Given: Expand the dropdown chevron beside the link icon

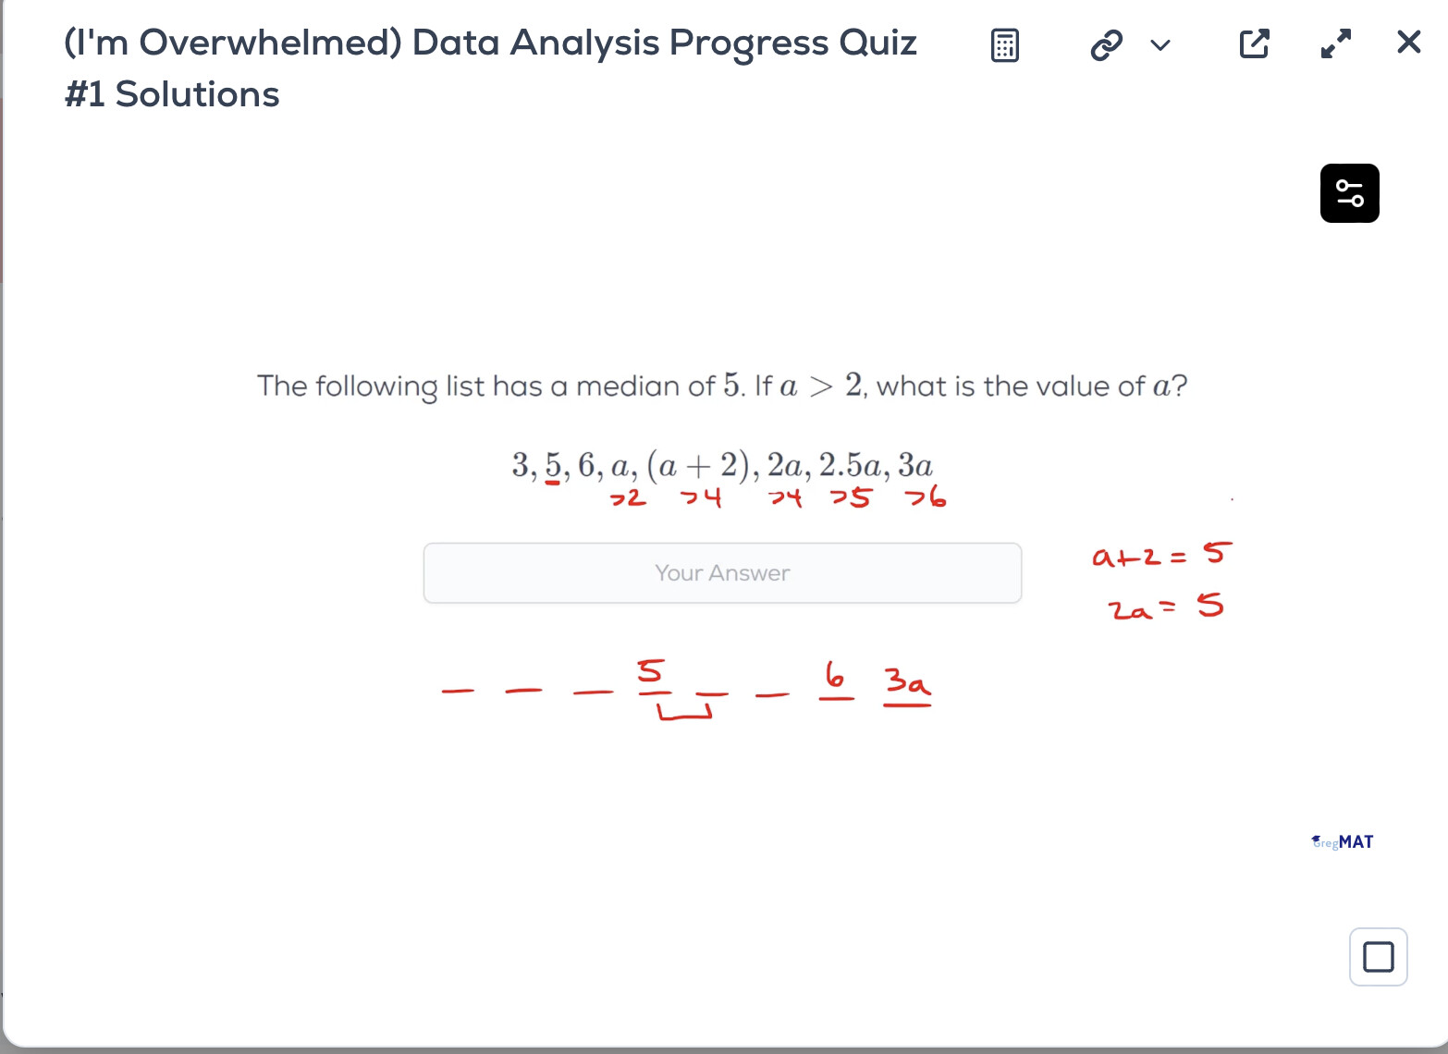Looking at the screenshot, I should 1160,44.
